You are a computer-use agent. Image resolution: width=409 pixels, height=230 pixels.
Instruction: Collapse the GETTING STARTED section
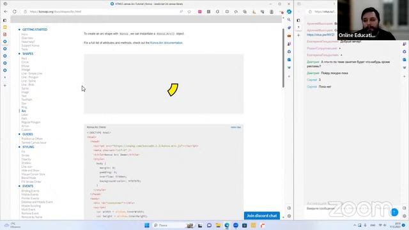[35, 29]
